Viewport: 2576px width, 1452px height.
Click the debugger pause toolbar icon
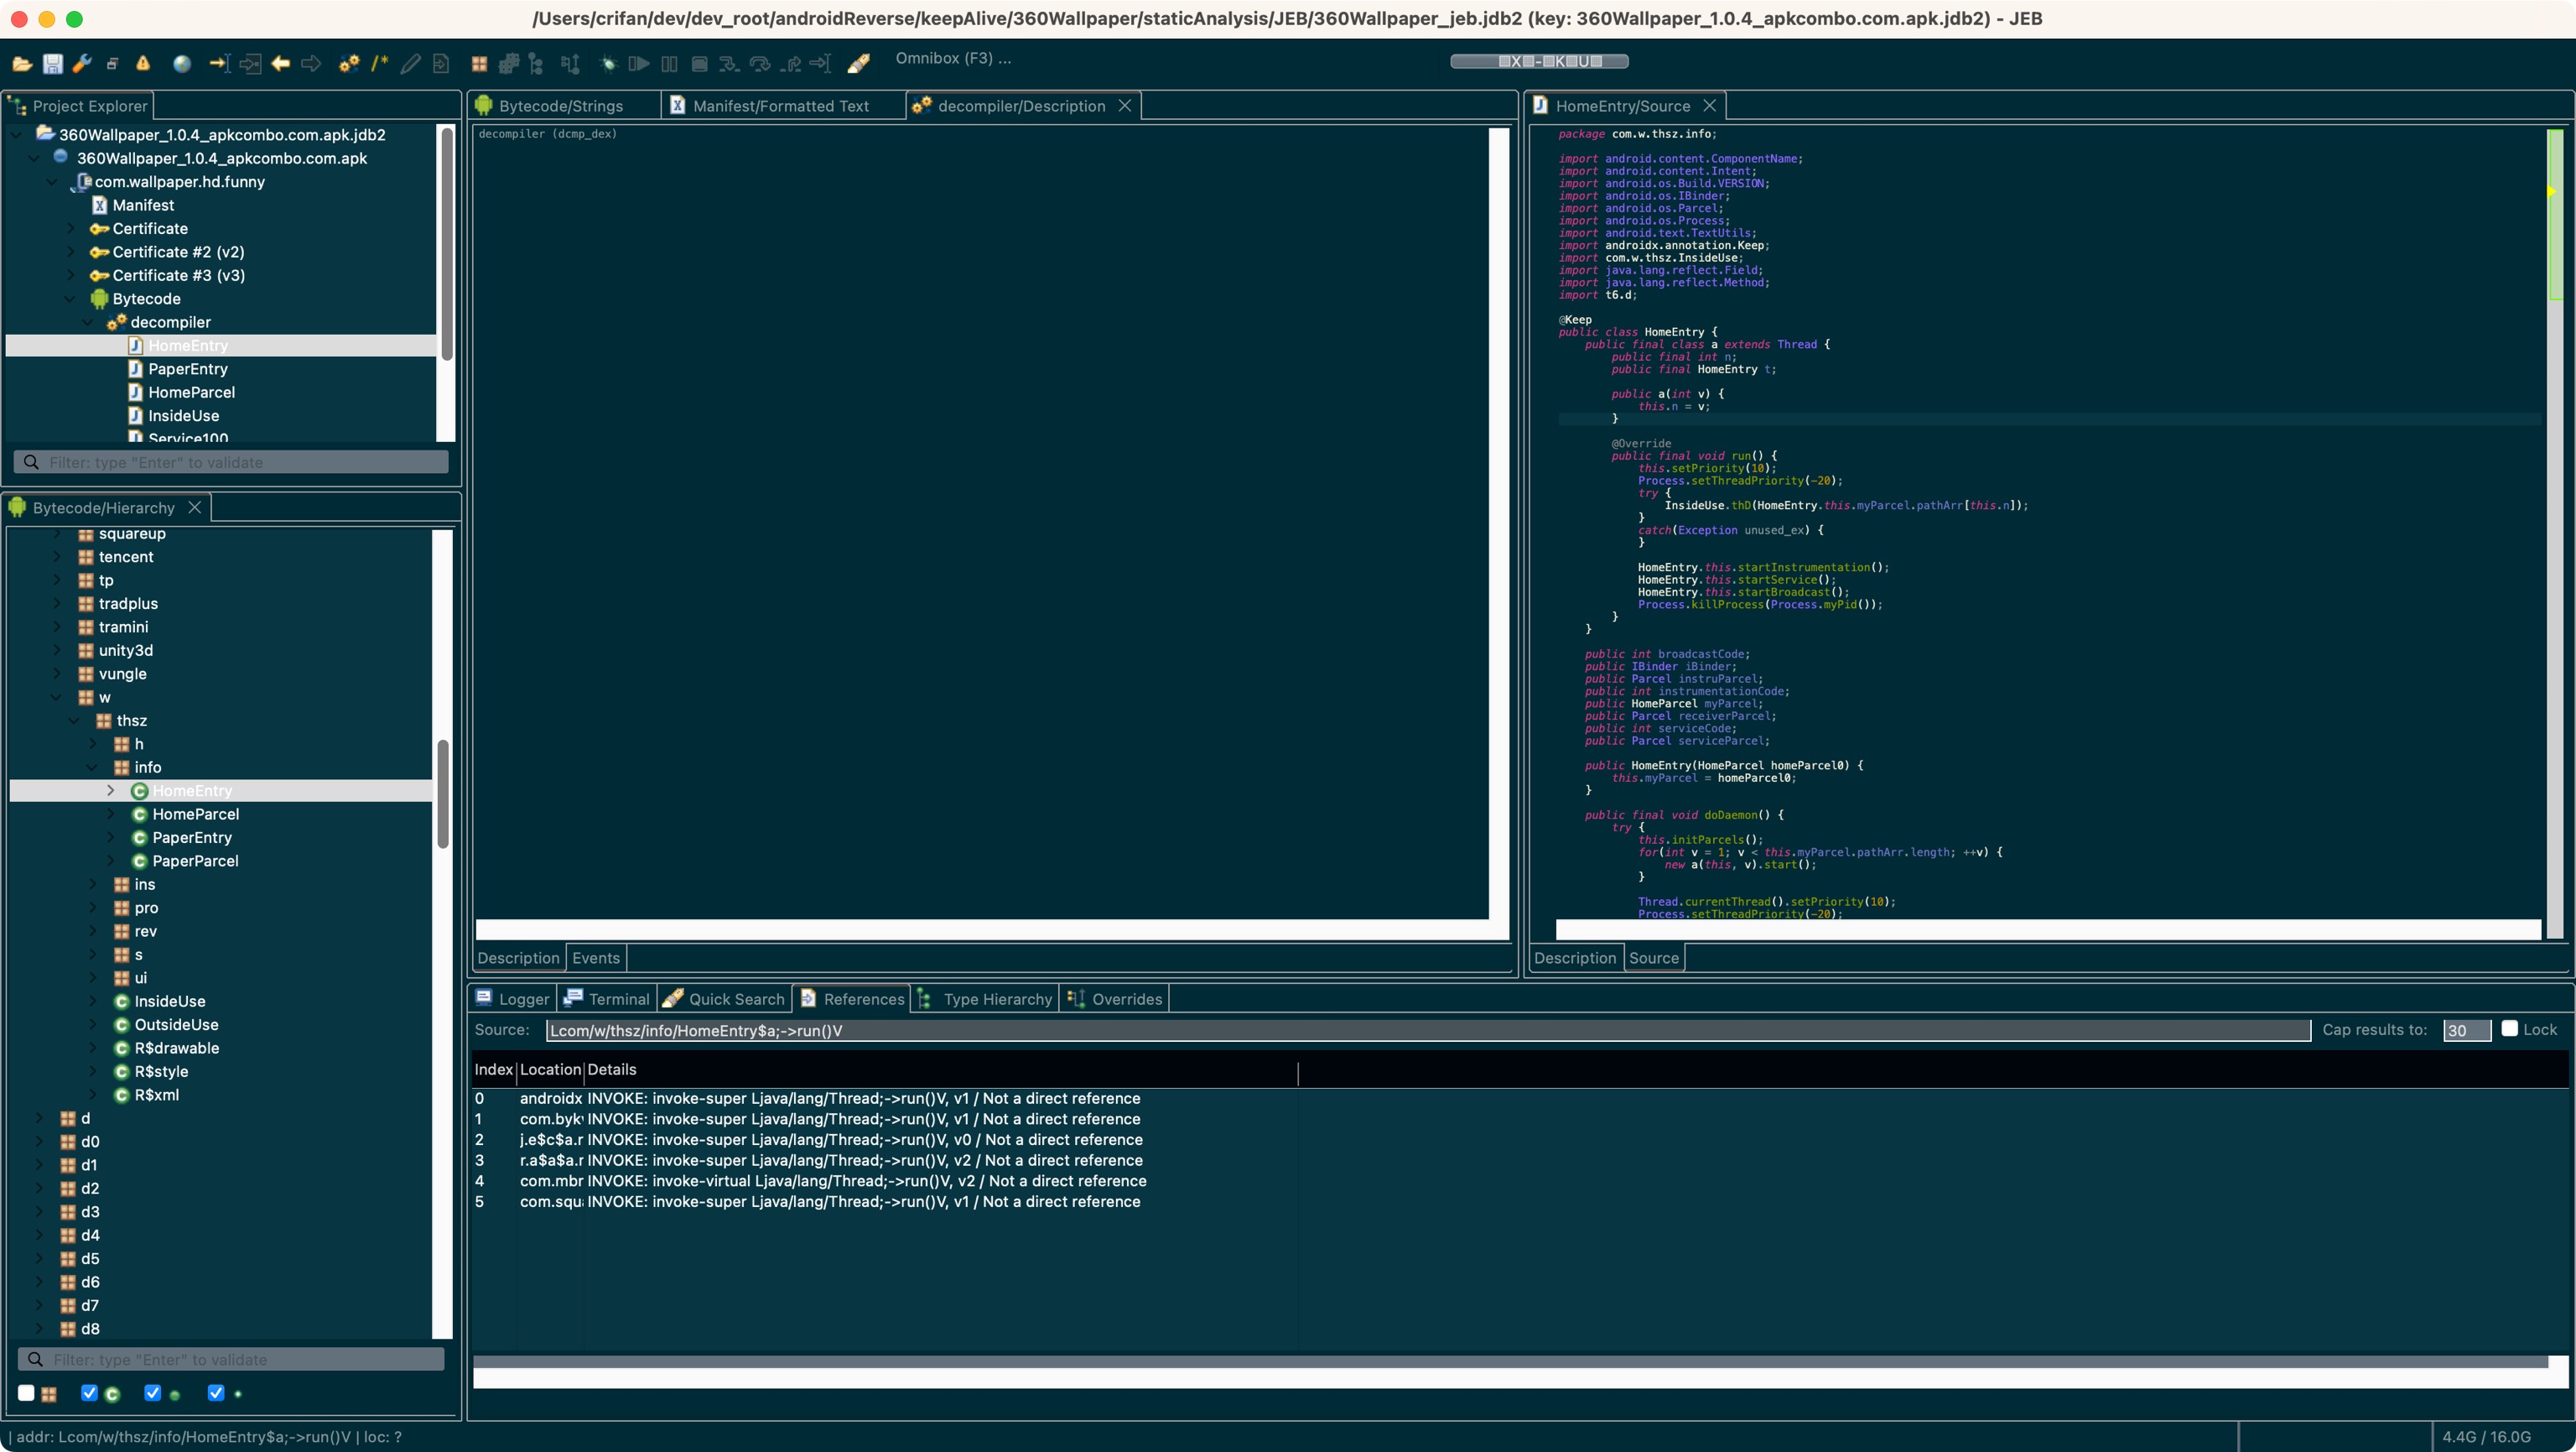[669, 64]
